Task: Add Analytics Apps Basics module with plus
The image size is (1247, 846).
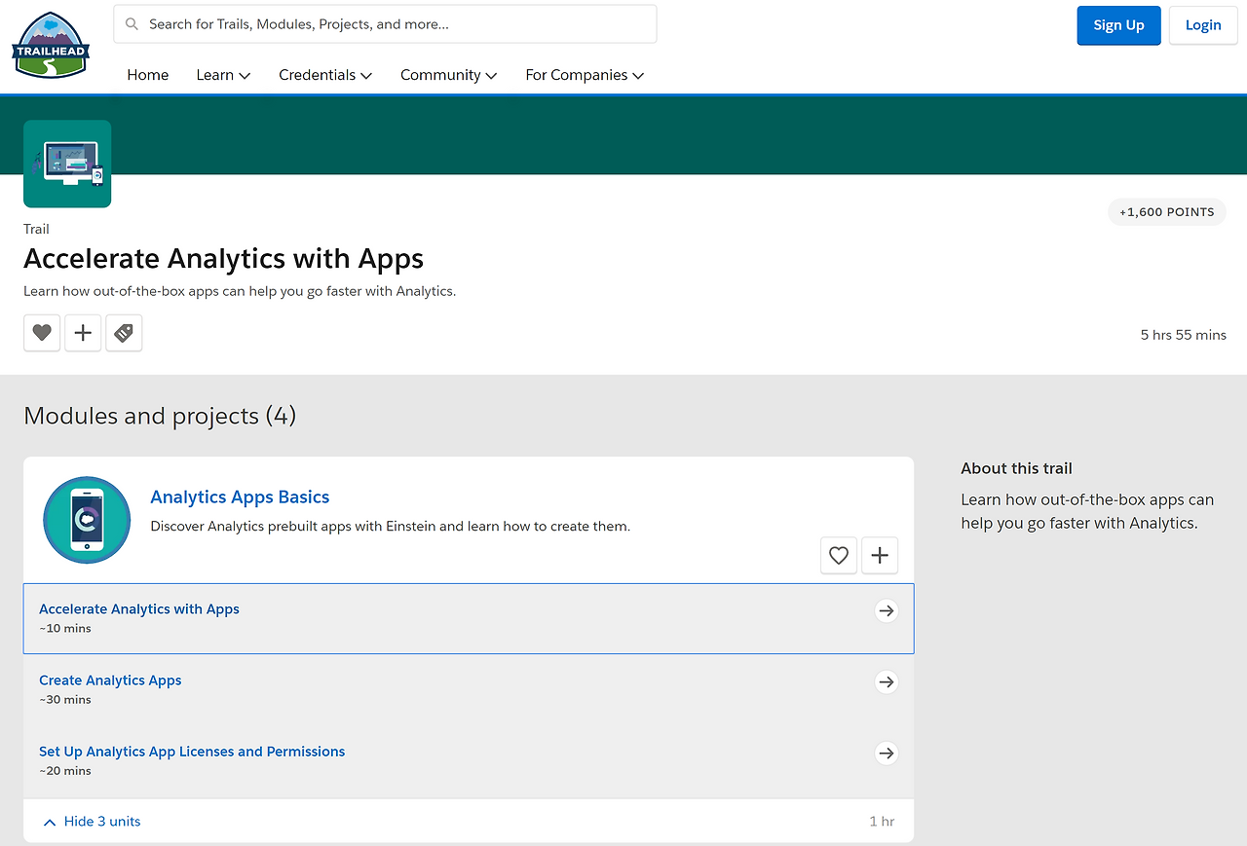Action: (x=880, y=556)
